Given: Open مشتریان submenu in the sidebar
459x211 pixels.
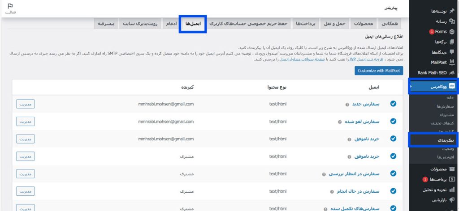Looking at the screenshot, I should 446,115.
